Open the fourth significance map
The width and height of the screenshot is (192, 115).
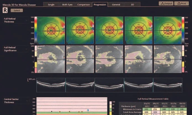click(138, 59)
